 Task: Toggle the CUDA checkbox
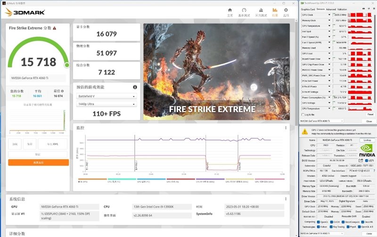tap(331, 222)
